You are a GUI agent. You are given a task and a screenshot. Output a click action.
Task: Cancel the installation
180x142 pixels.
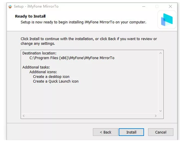[x=161, y=132]
